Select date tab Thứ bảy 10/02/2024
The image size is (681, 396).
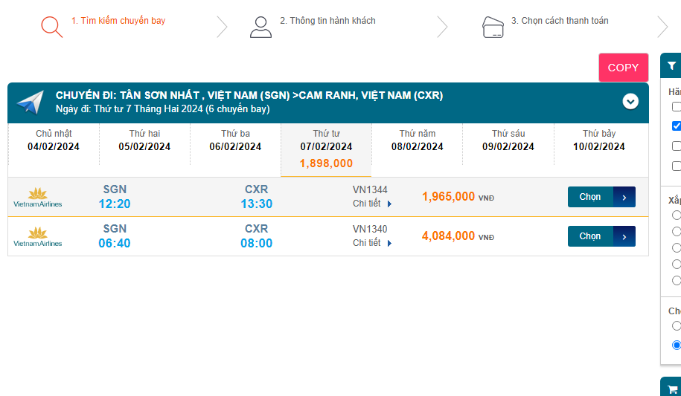click(x=599, y=144)
